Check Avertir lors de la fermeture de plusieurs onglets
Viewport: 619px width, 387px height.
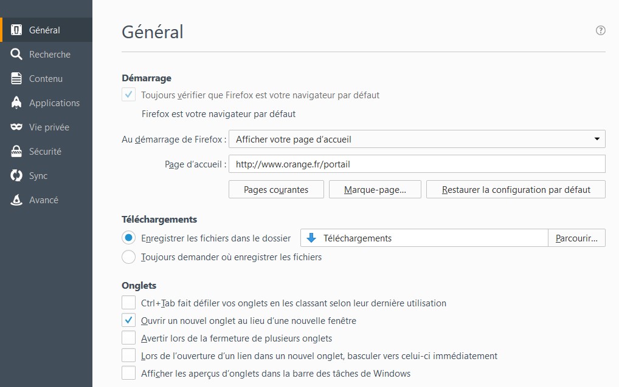click(128, 338)
